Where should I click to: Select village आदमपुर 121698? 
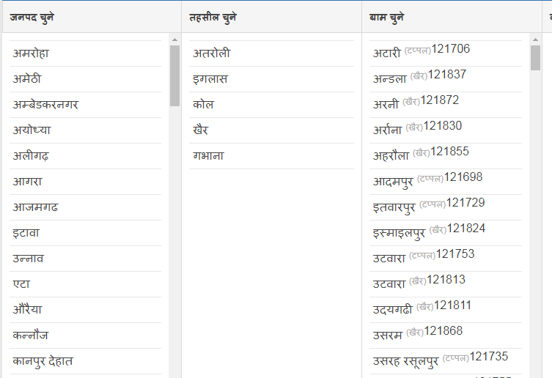(x=427, y=179)
